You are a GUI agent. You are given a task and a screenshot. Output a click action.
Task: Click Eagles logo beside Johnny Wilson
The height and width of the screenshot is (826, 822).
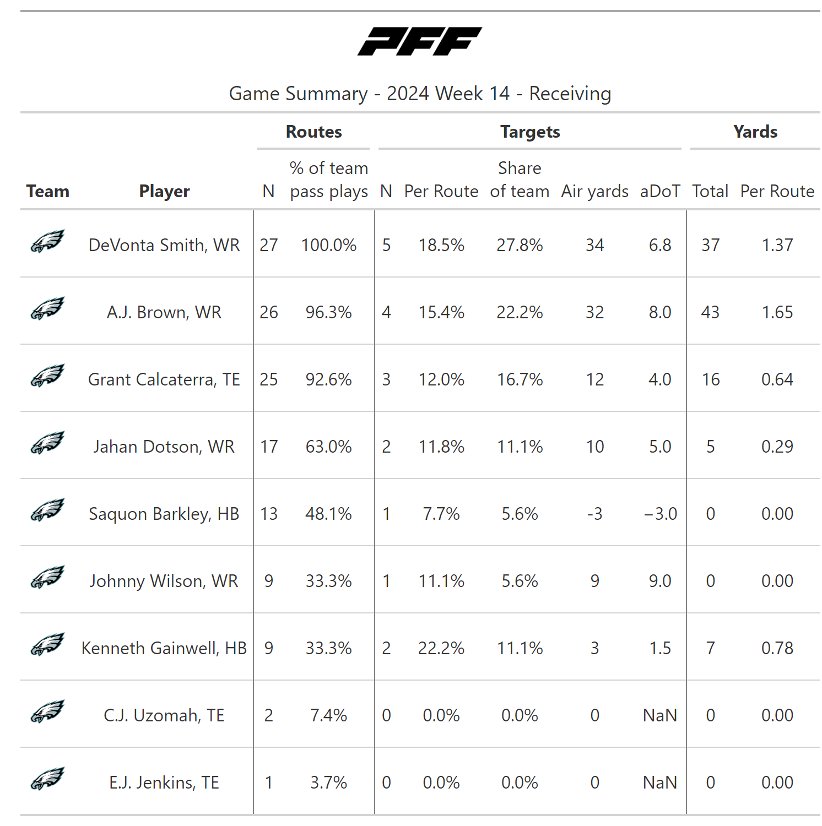pyautogui.click(x=47, y=578)
